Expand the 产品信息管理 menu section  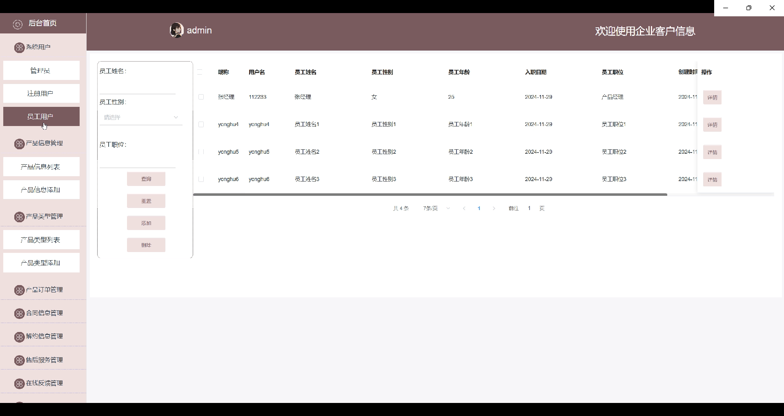[43, 143]
